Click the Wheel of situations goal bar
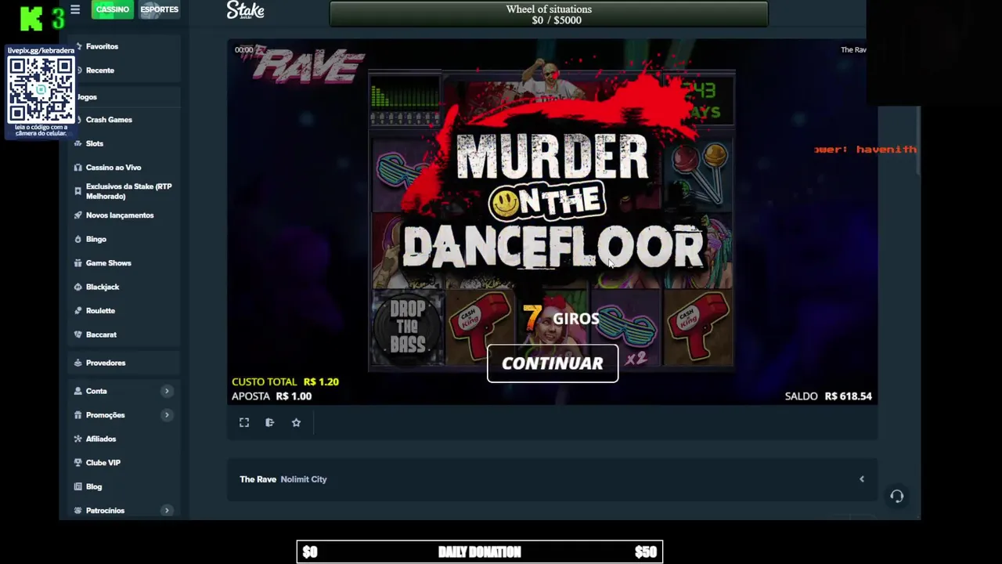The width and height of the screenshot is (1002, 564). (x=549, y=14)
